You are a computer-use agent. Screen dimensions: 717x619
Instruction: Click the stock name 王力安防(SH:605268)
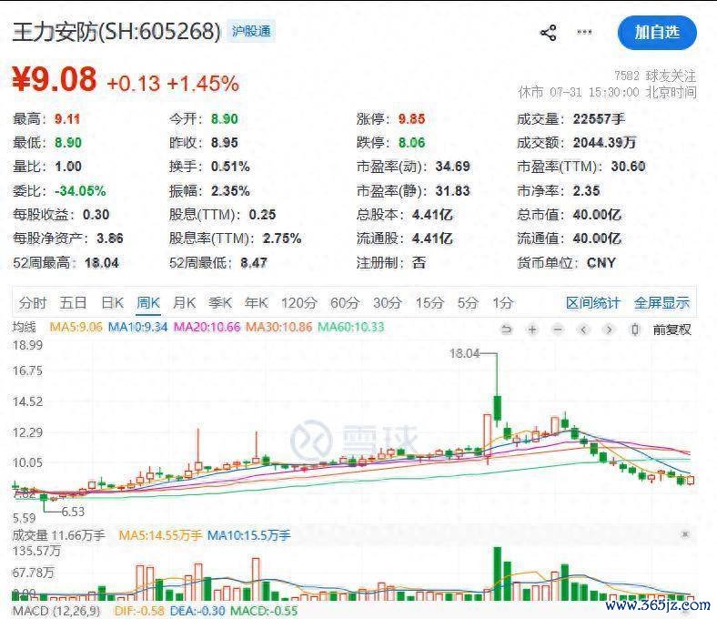(116, 32)
